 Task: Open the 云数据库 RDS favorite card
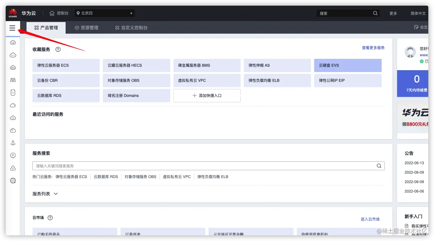tap(66, 96)
